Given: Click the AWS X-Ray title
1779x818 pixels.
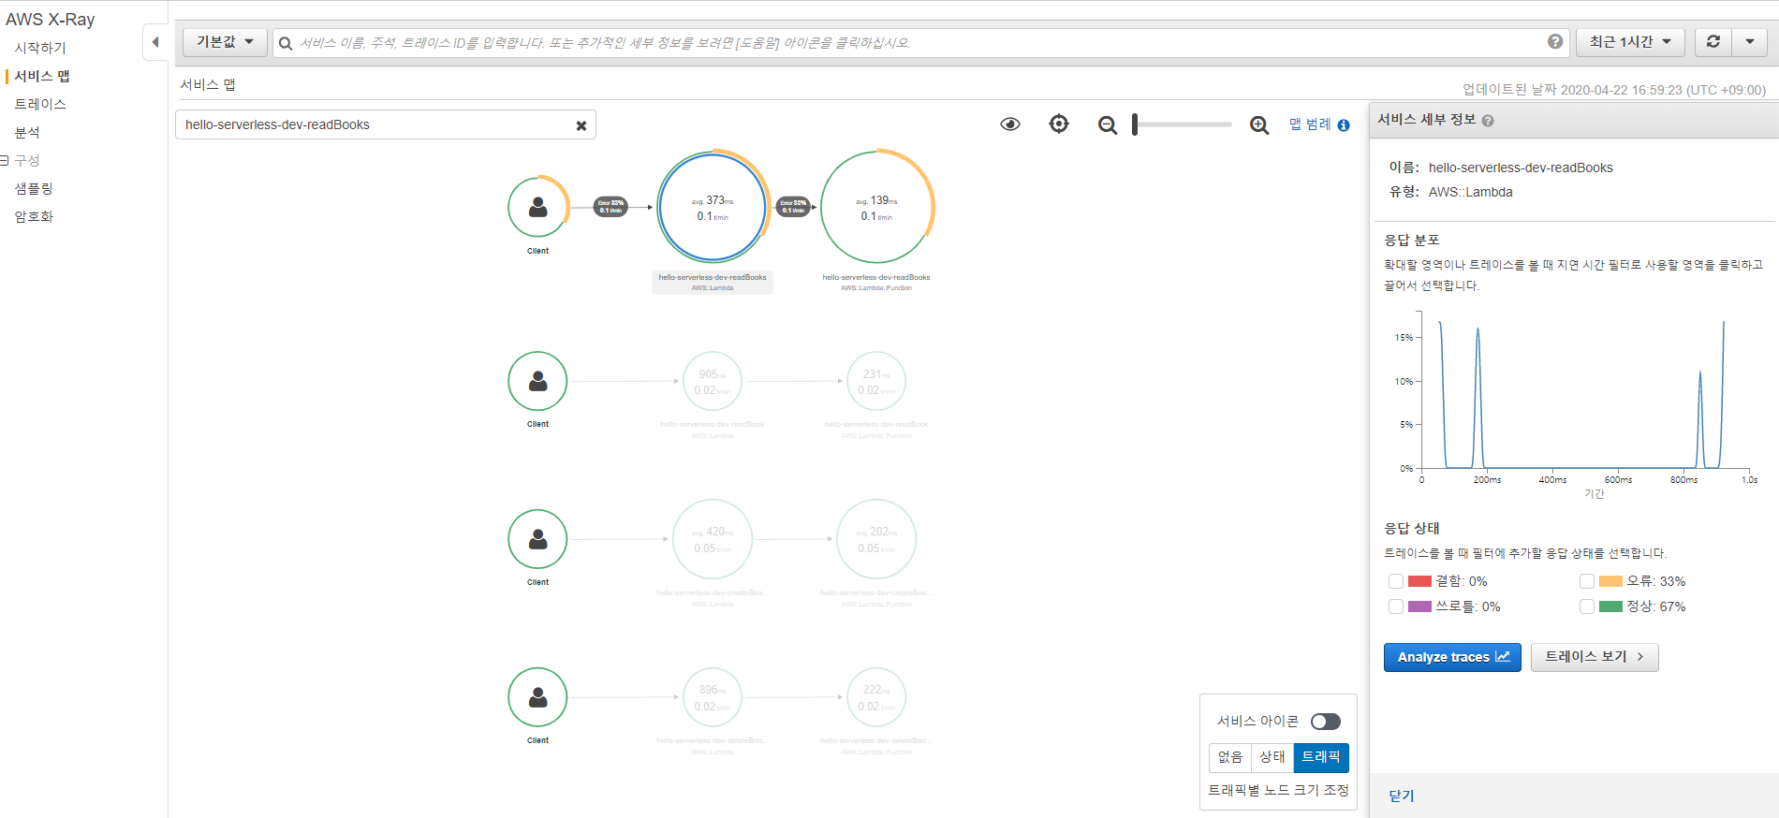Looking at the screenshot, I should point(51,19).
